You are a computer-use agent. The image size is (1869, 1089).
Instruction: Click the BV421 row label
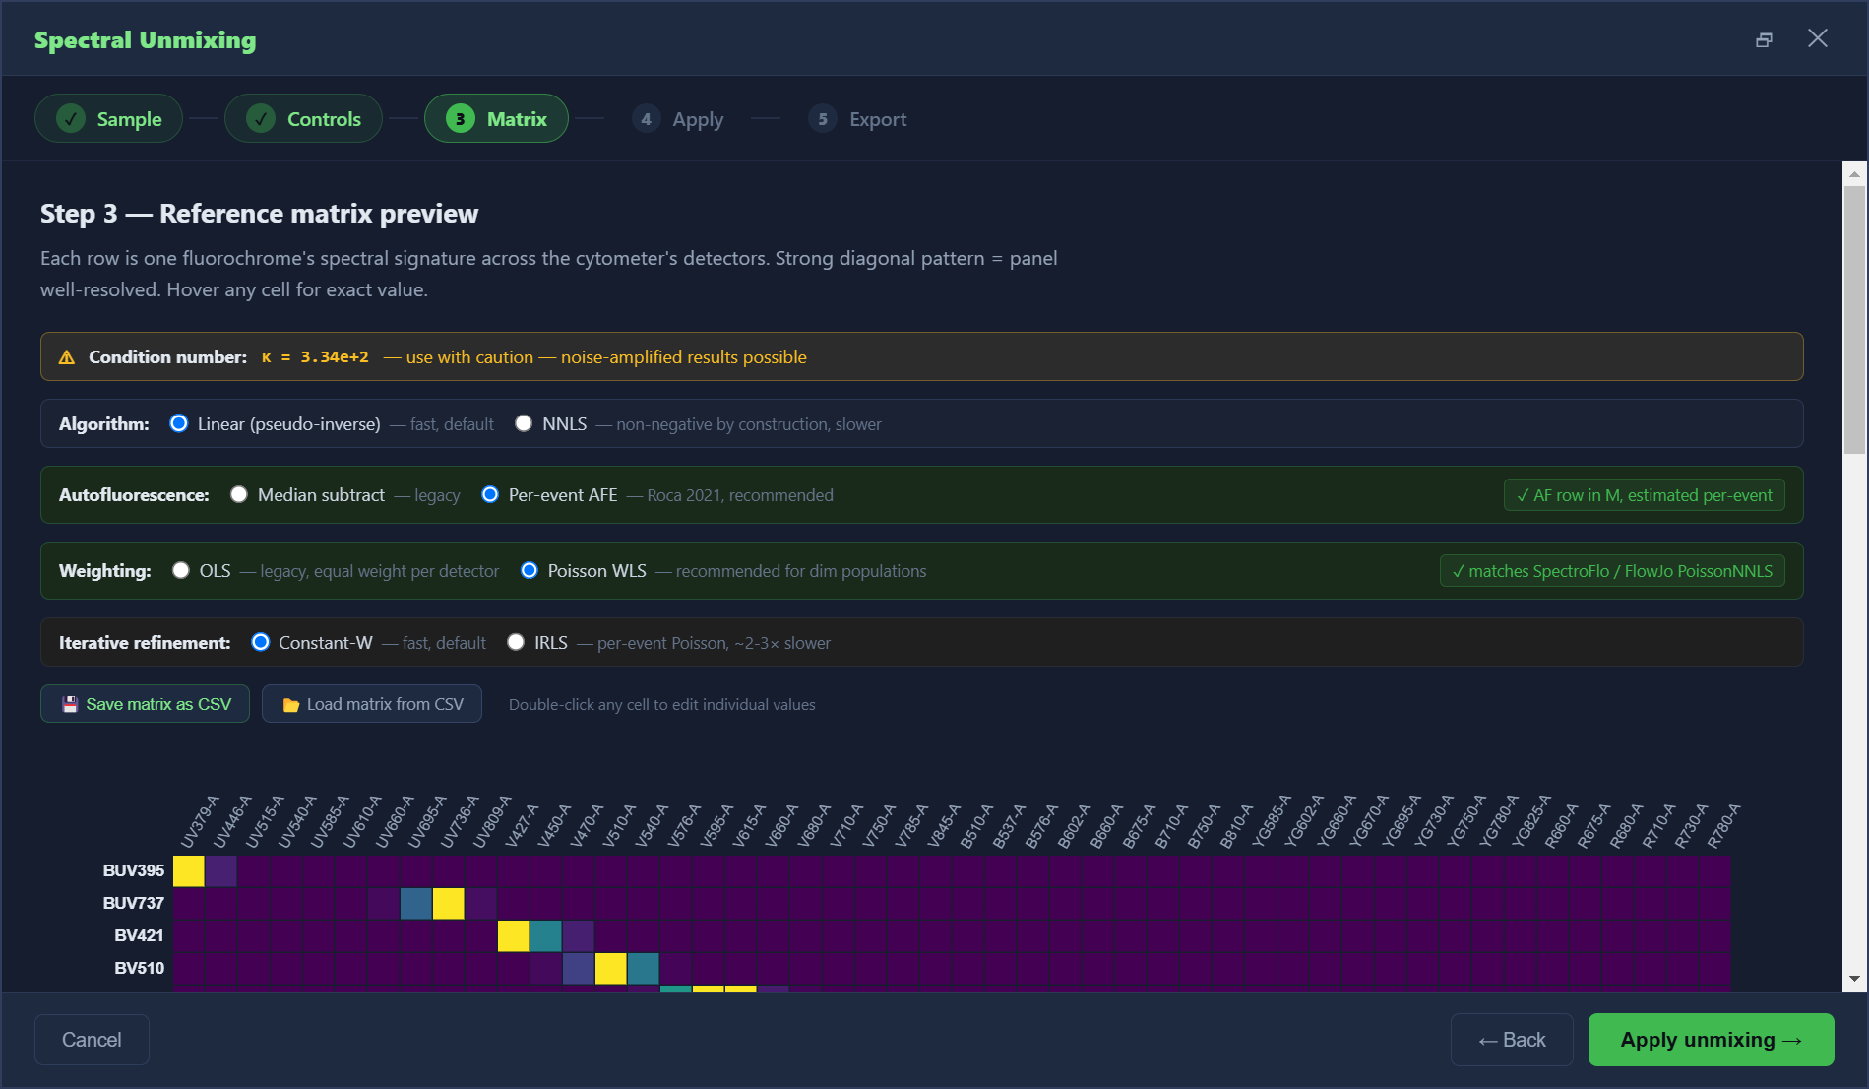pyautogui.click(x=139, y=935)
